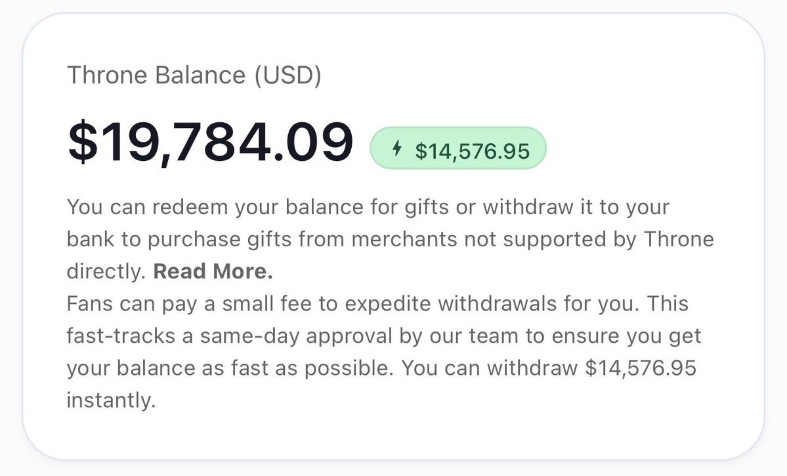The height and width of the screenshot is (476, 787).
Task: Click "(USD)" in the balance heading
Action: click(x=288, y=76)
